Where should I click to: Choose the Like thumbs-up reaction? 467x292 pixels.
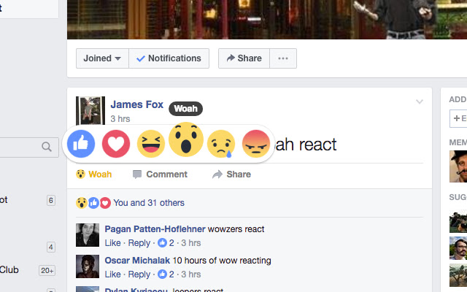tap(81, 144)
